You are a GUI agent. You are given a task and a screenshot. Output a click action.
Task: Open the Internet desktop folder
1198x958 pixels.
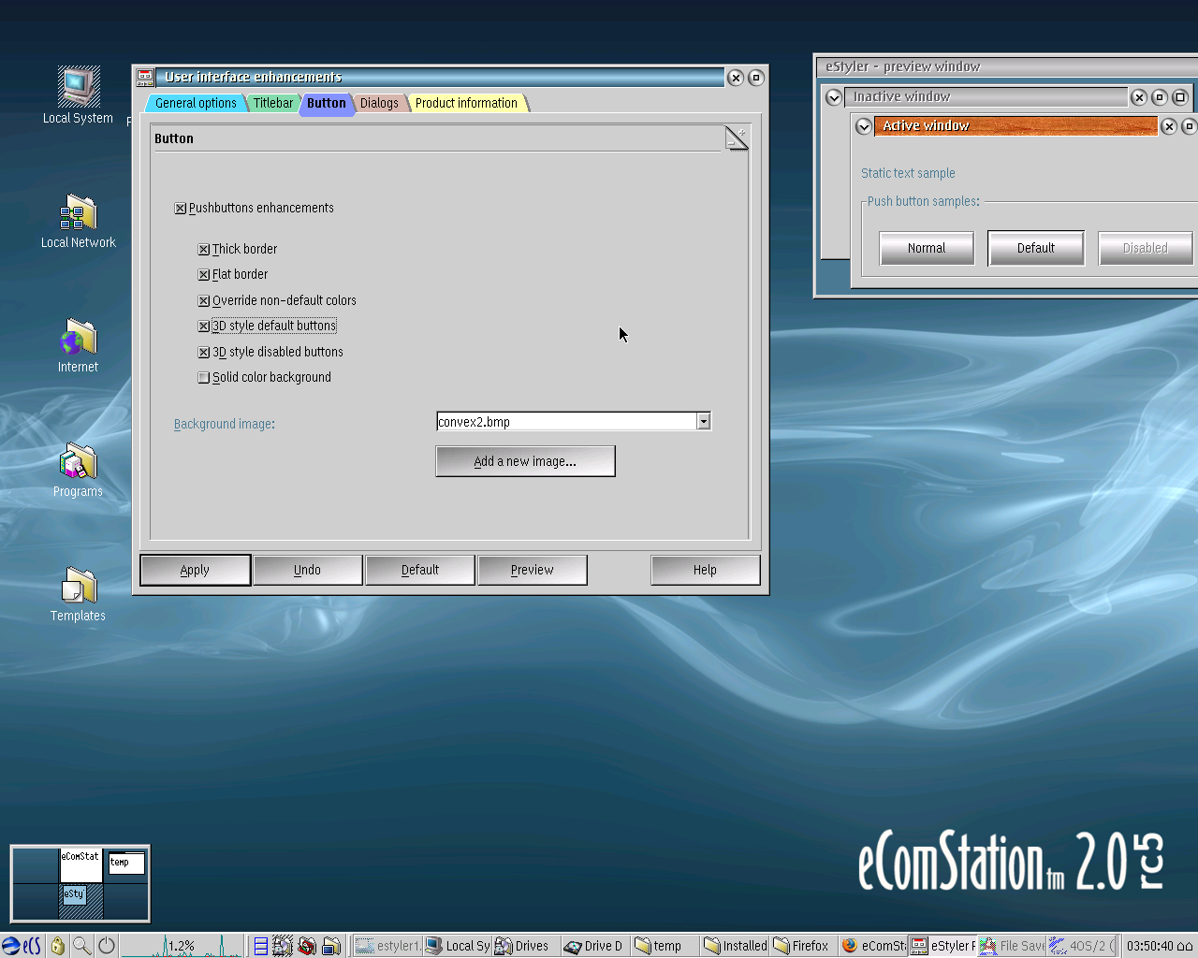click(x=79, y=345)
